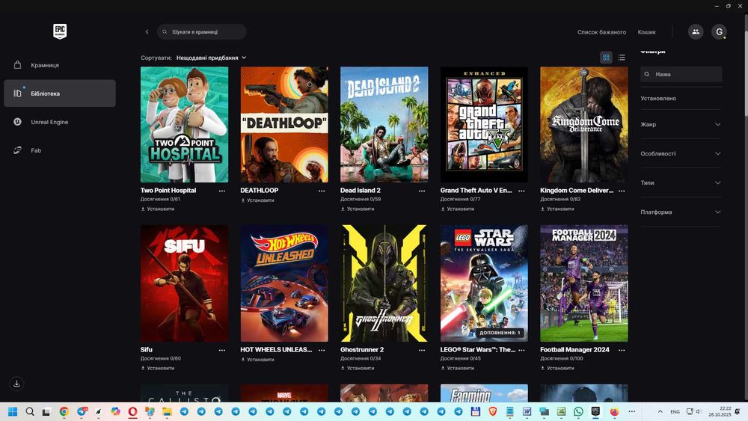Open the Kingdom Come Deliverance cover
748x421 pixels.
[584, 124]
